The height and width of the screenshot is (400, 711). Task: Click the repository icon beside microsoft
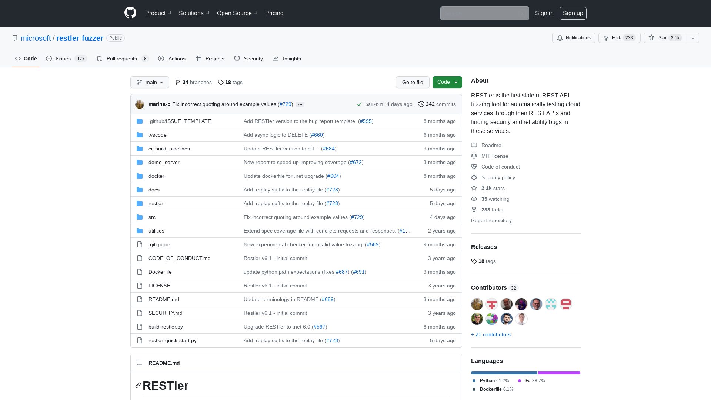click(15, 38)
